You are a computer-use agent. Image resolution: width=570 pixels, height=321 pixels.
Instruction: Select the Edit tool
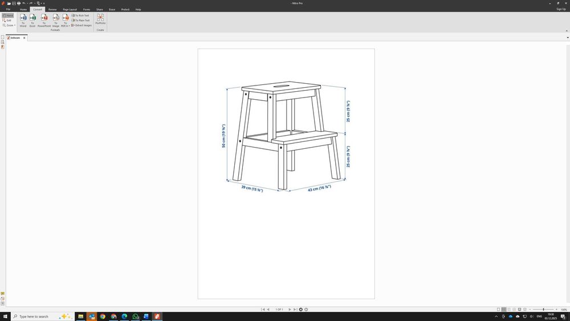tap(7, 21)
